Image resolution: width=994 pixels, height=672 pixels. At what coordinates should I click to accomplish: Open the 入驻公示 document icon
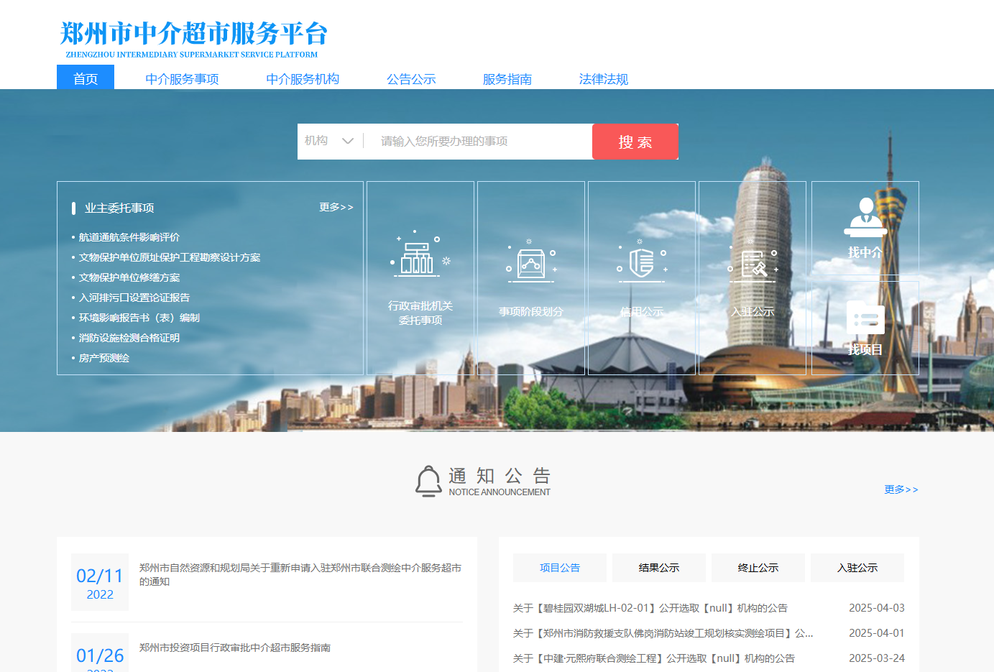coord(753,263)
